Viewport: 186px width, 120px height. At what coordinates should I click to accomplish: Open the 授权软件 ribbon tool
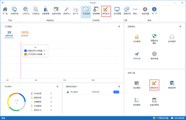[106, 11]
